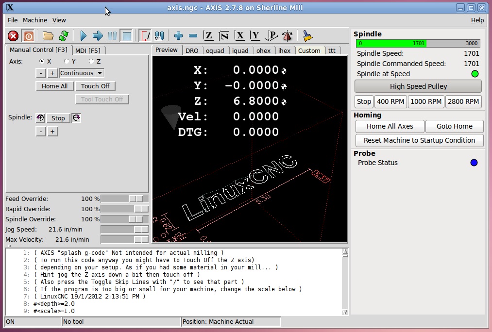Open the Help menu
The width and height of the screenshot is (492, 332).
[x=477, y=20]
